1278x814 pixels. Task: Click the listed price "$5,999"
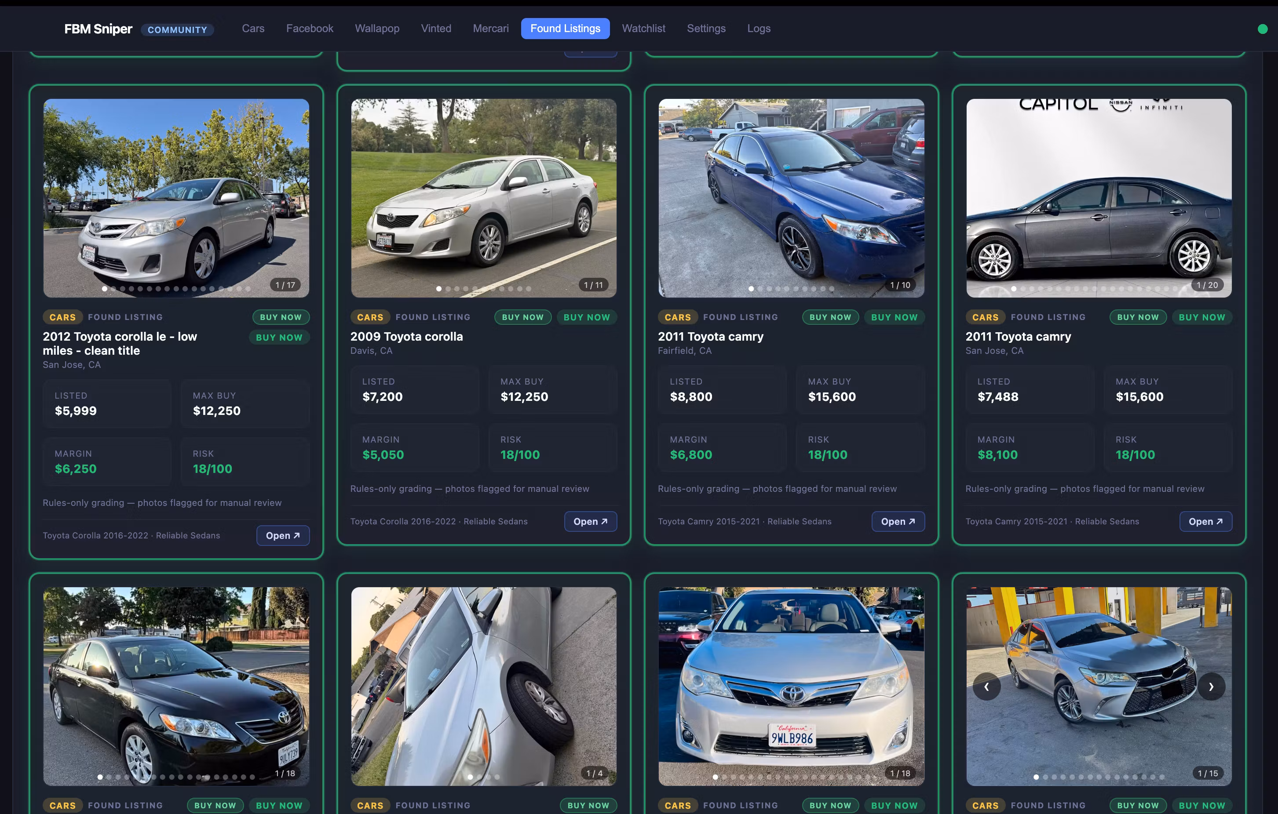tap(76, 411)
